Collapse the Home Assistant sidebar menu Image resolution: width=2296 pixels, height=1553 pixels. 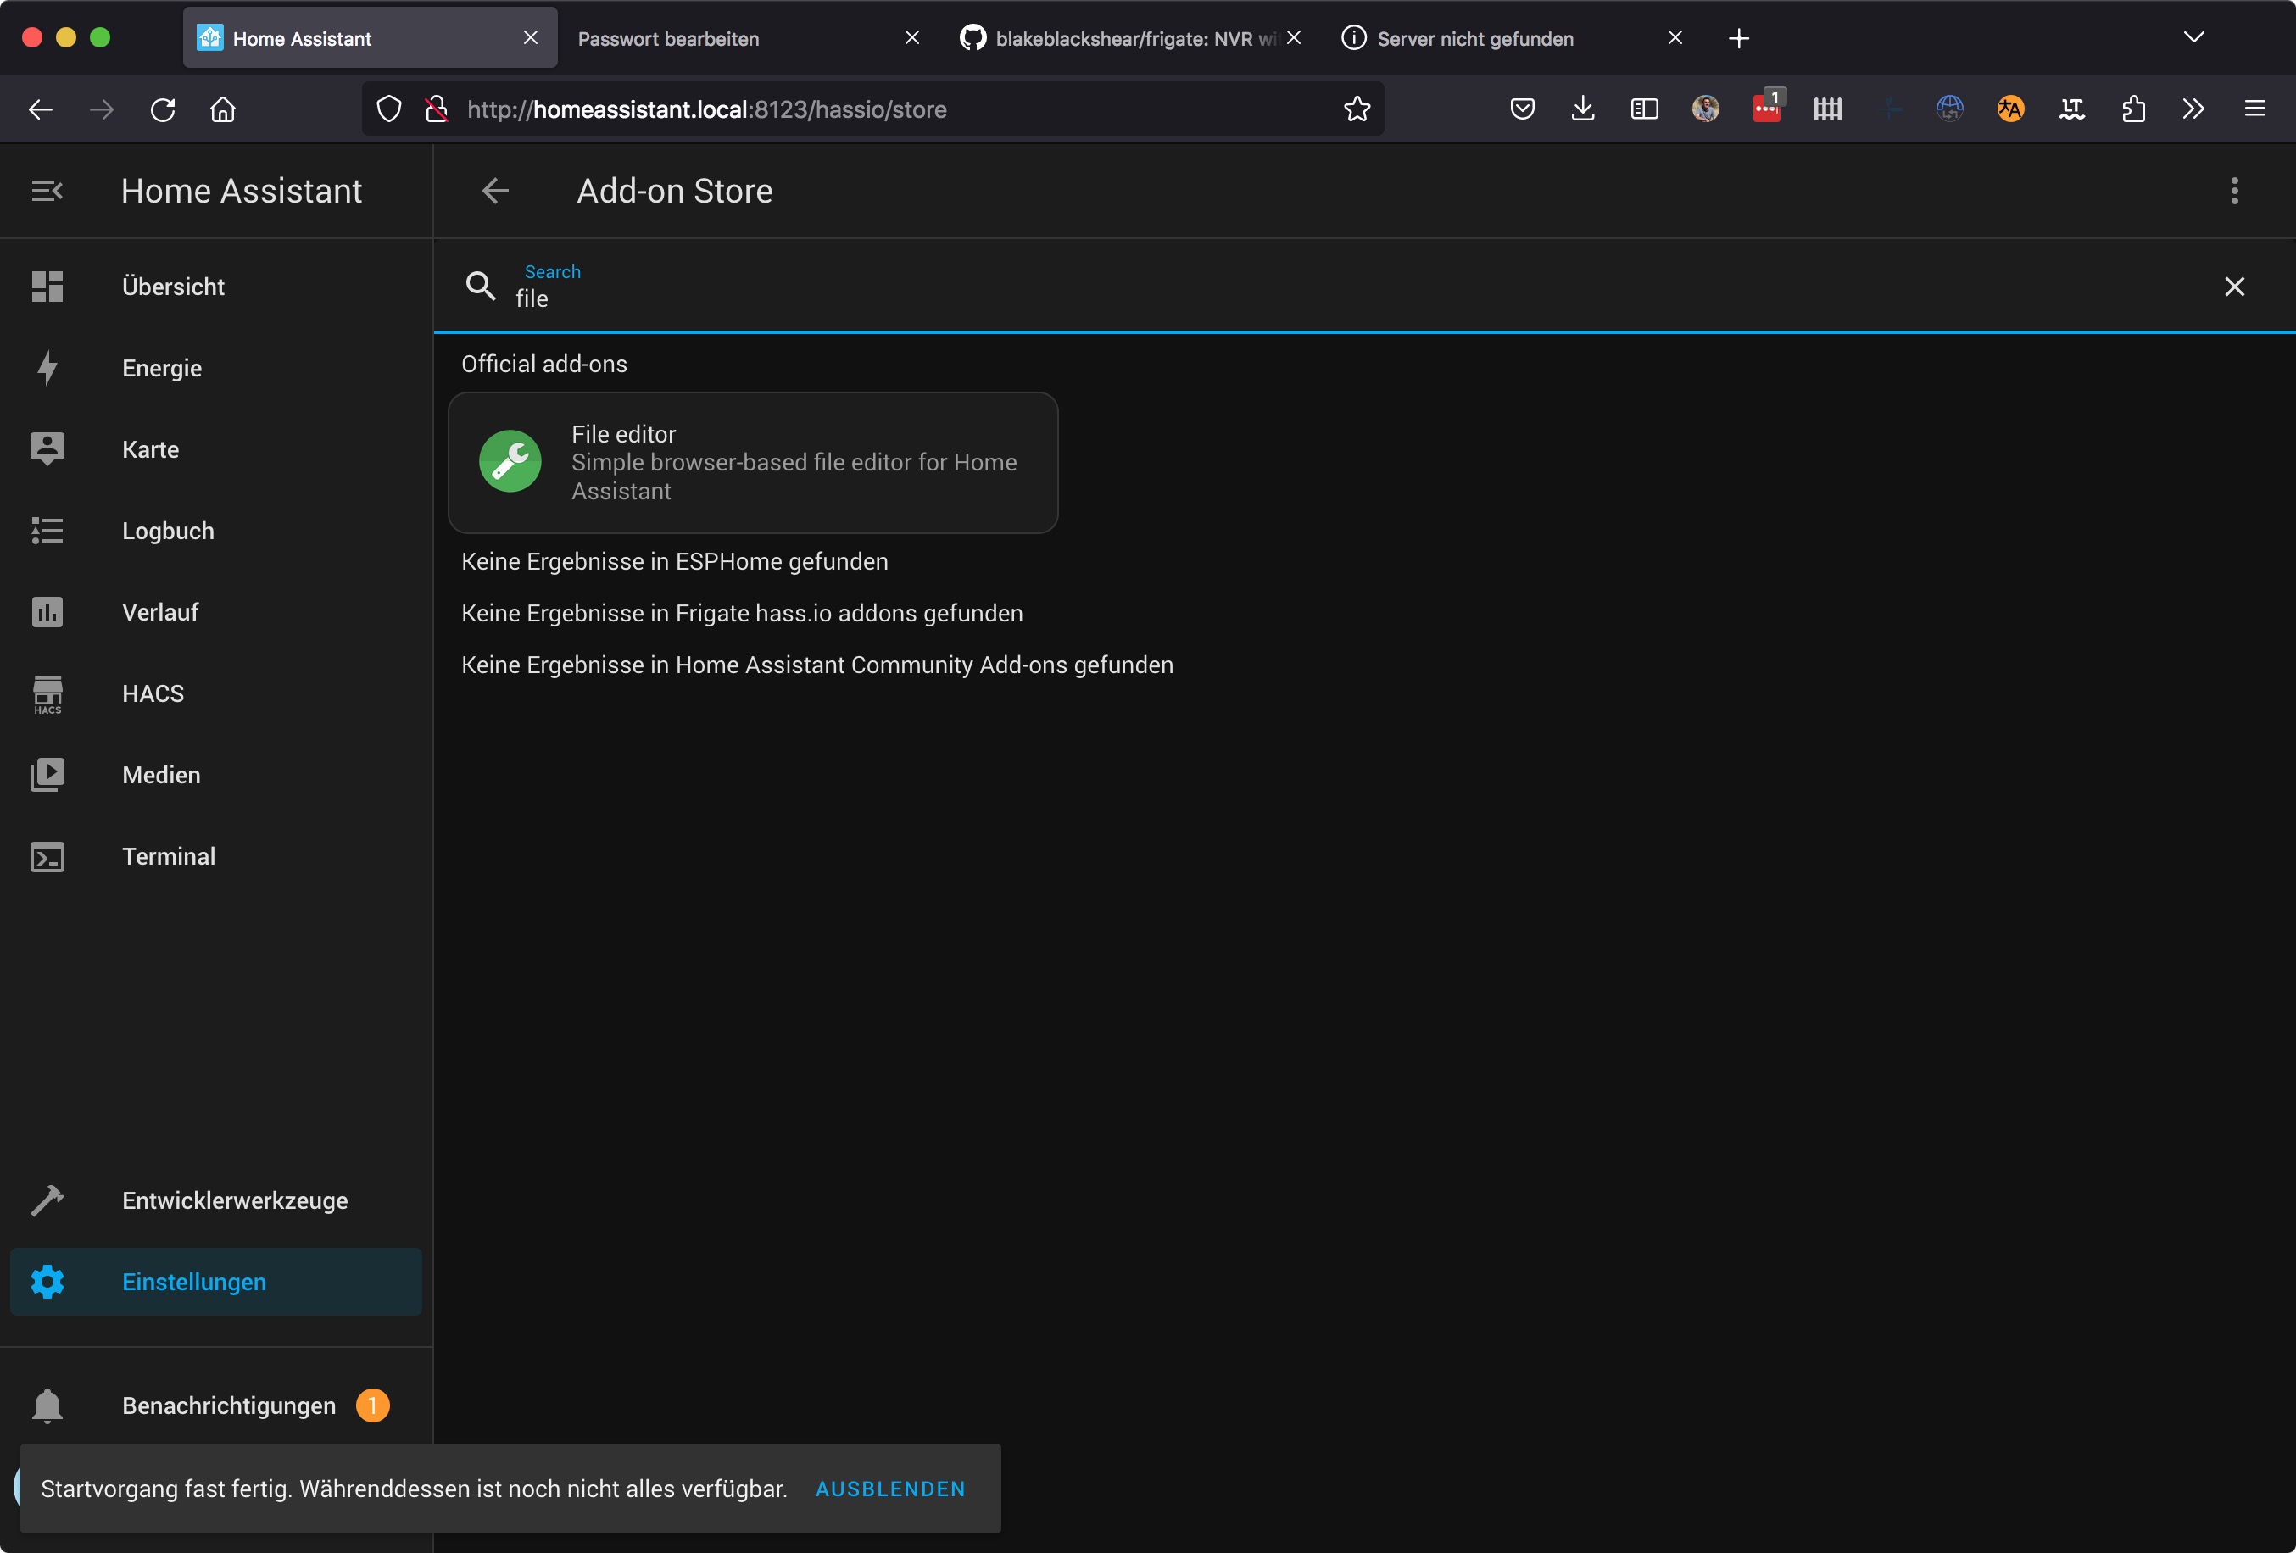[x=47, y=191]
